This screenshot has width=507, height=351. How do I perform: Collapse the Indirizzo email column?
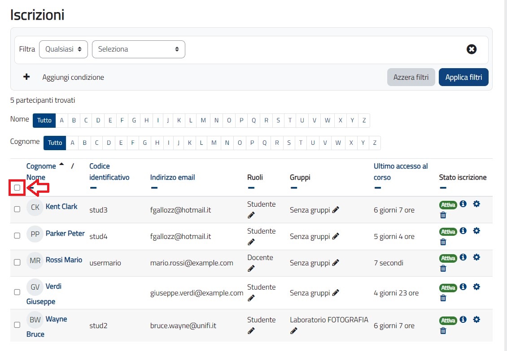[x=154, y=188]
